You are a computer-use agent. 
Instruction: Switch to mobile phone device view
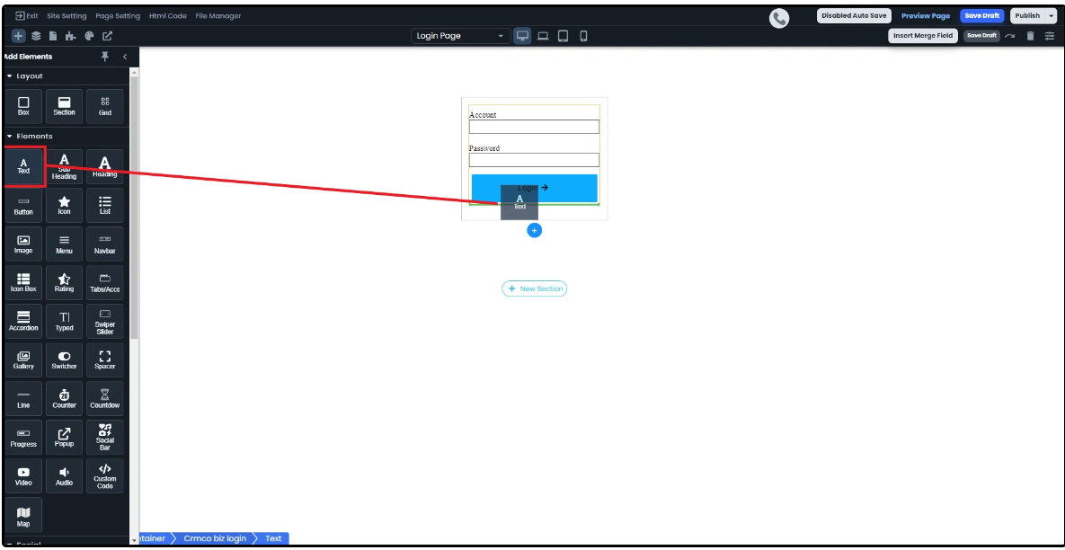(583, 36)
